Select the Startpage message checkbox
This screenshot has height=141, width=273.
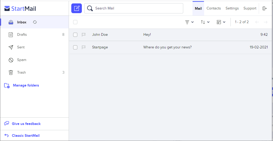pos(75,47)
